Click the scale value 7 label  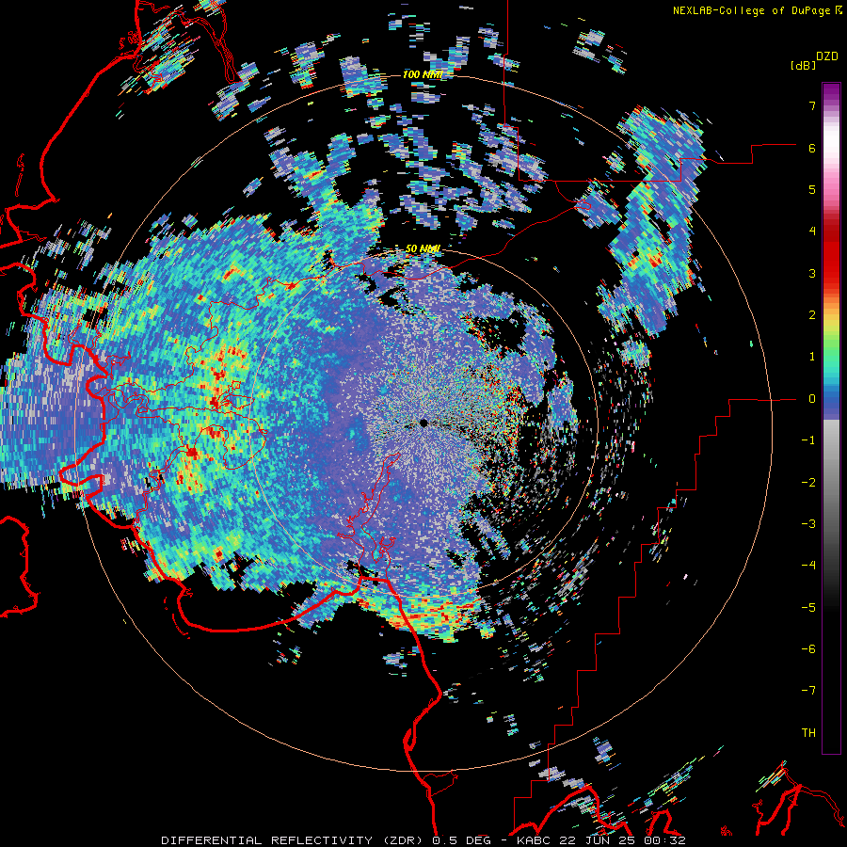pos(812,105)
